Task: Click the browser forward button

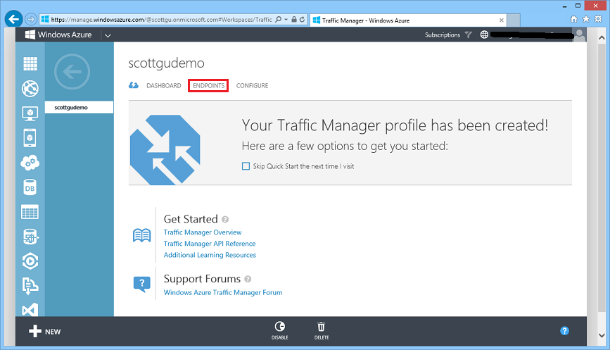Action: (31, 19)
